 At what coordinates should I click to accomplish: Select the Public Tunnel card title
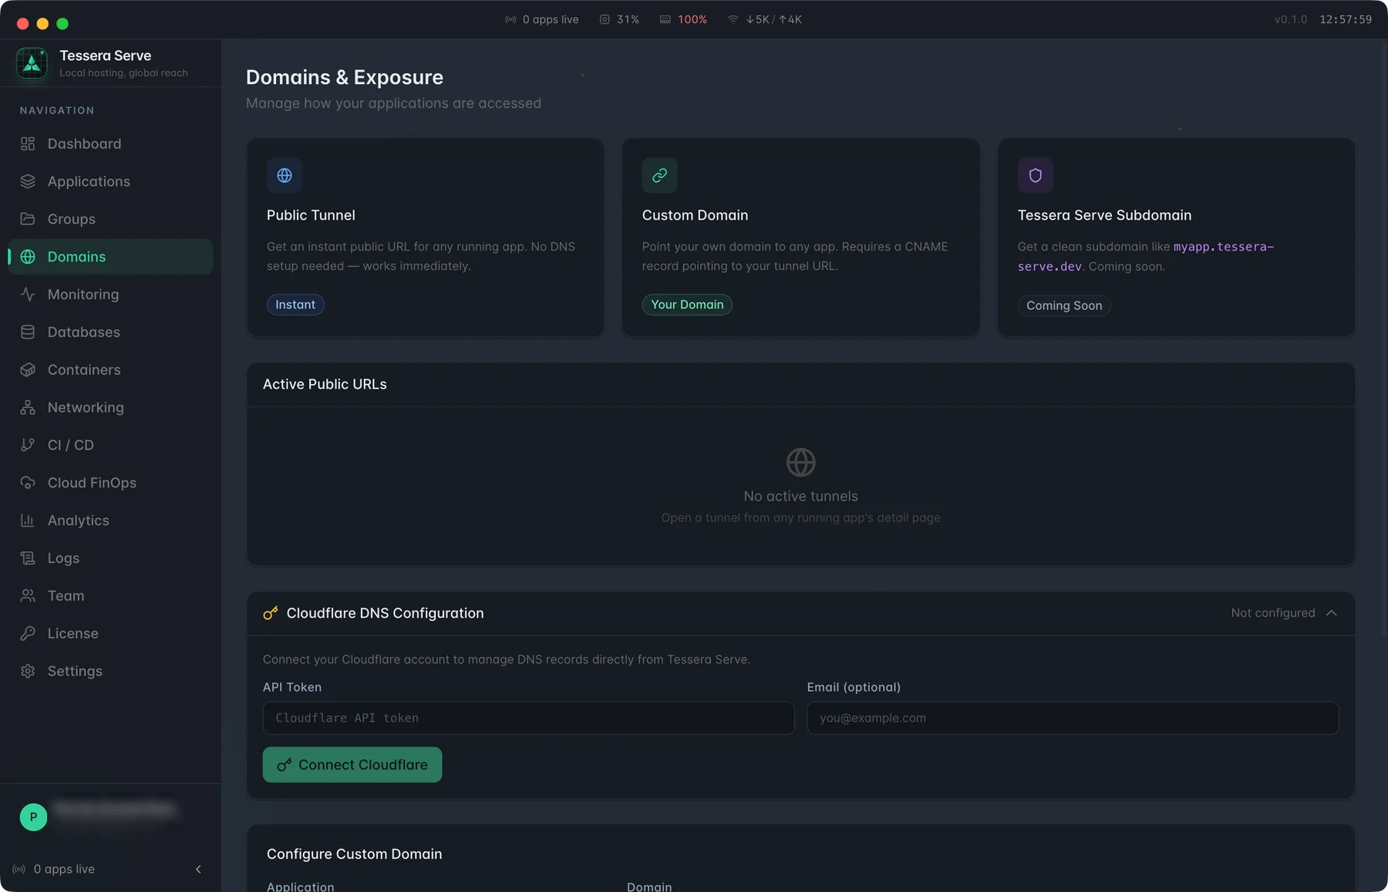point(311,215)
